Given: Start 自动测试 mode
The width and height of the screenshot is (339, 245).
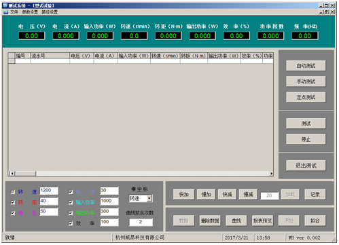Looking at the screenshot, I should [x=306, y=66].
